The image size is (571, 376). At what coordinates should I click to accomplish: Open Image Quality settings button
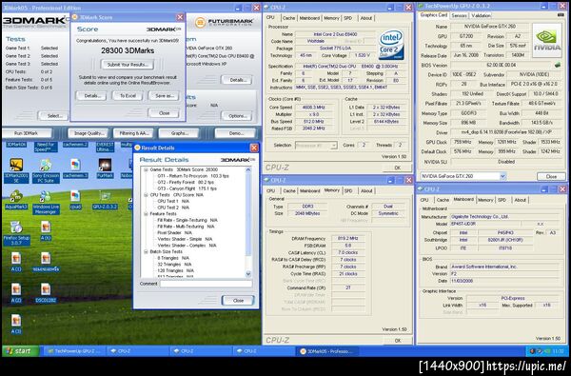pyautogui.click(x=89, y=133)
